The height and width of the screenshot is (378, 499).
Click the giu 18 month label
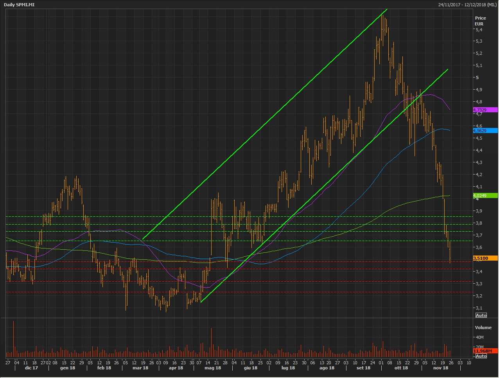click(x=251, y=368)
